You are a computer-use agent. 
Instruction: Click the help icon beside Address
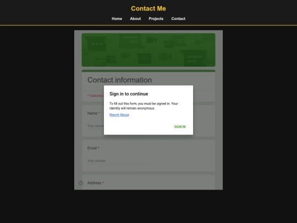pos(81,183)
